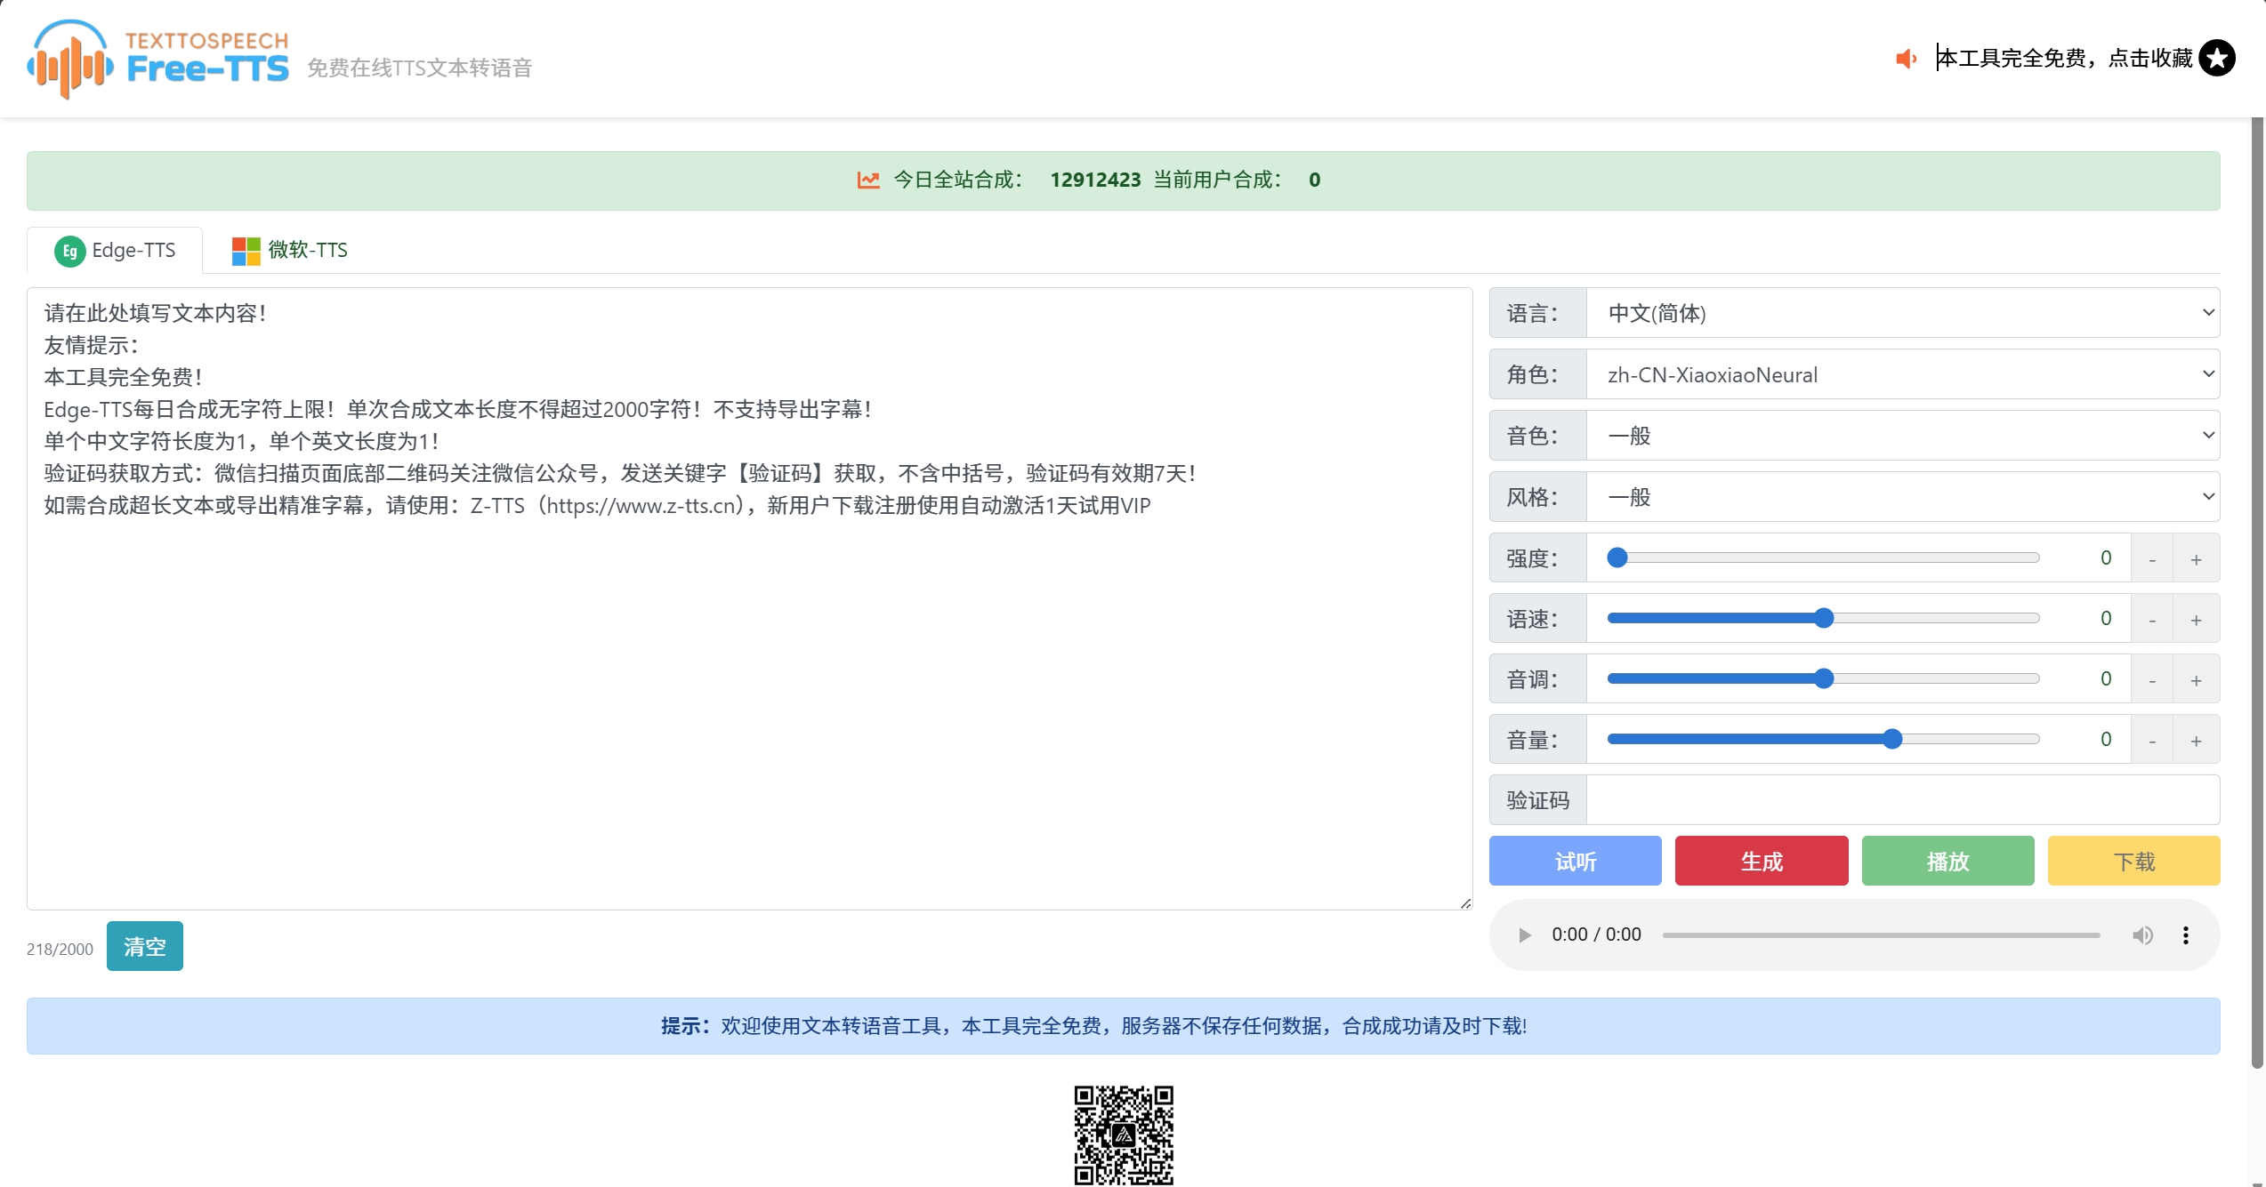Click the green Eg icon on Edge-TTS tab
The image size is (2266, 1187).
(x=69, y=251)
